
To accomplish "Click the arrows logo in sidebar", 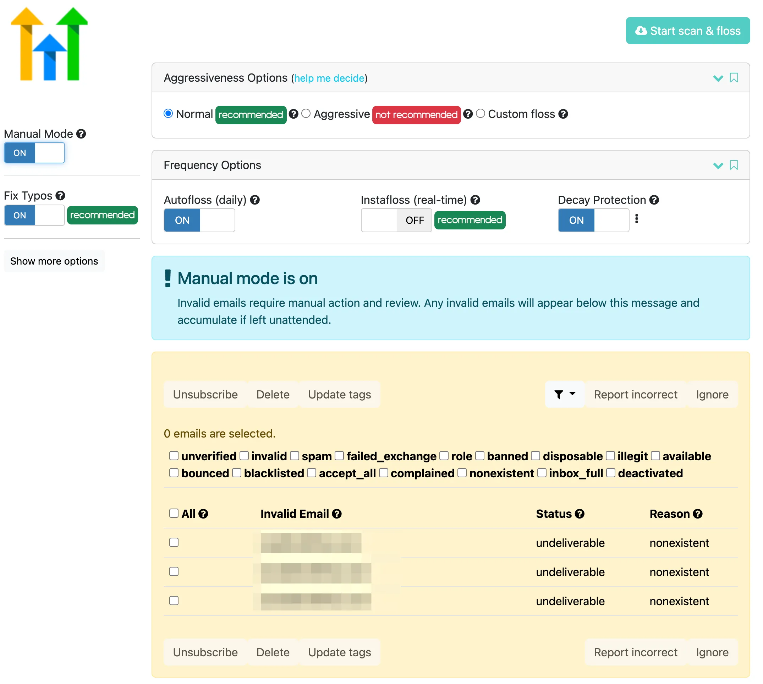I will coord(49,44).
